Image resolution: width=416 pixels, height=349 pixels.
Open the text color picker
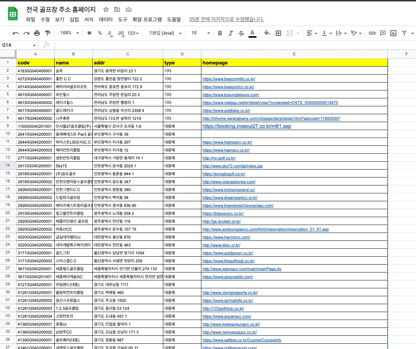coord(252,34)
